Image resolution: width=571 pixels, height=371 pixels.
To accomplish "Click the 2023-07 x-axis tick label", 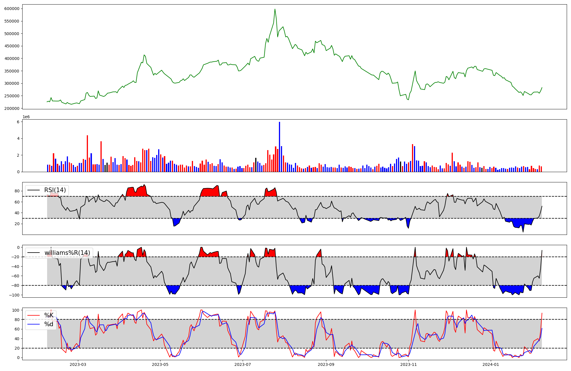I will click(x=243, y=364).
